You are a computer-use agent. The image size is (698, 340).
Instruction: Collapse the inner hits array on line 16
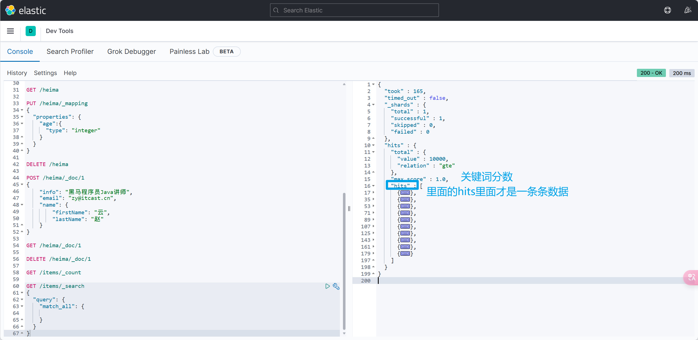(x=374, y=186)
